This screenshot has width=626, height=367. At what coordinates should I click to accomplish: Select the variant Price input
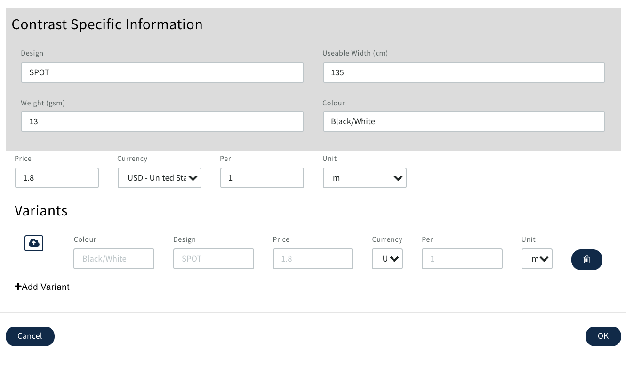click(x=313, y=259)
